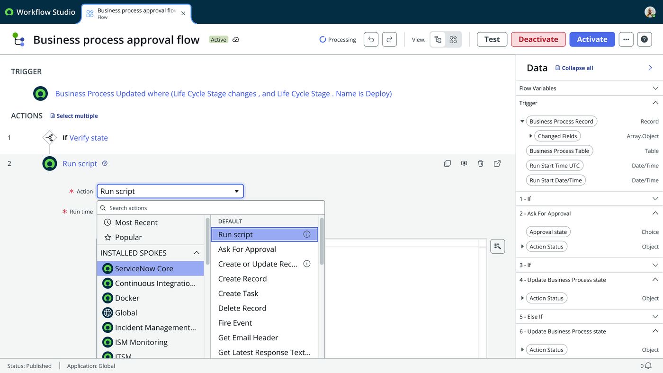Open the Action dropdown Run script

[x=170, y=191]
